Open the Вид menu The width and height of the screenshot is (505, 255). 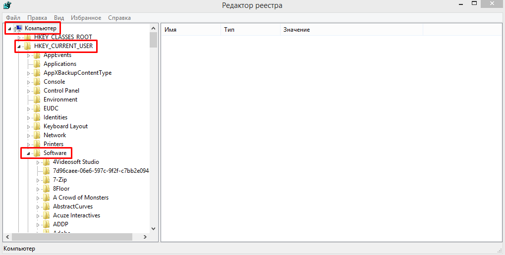[59, 18]
